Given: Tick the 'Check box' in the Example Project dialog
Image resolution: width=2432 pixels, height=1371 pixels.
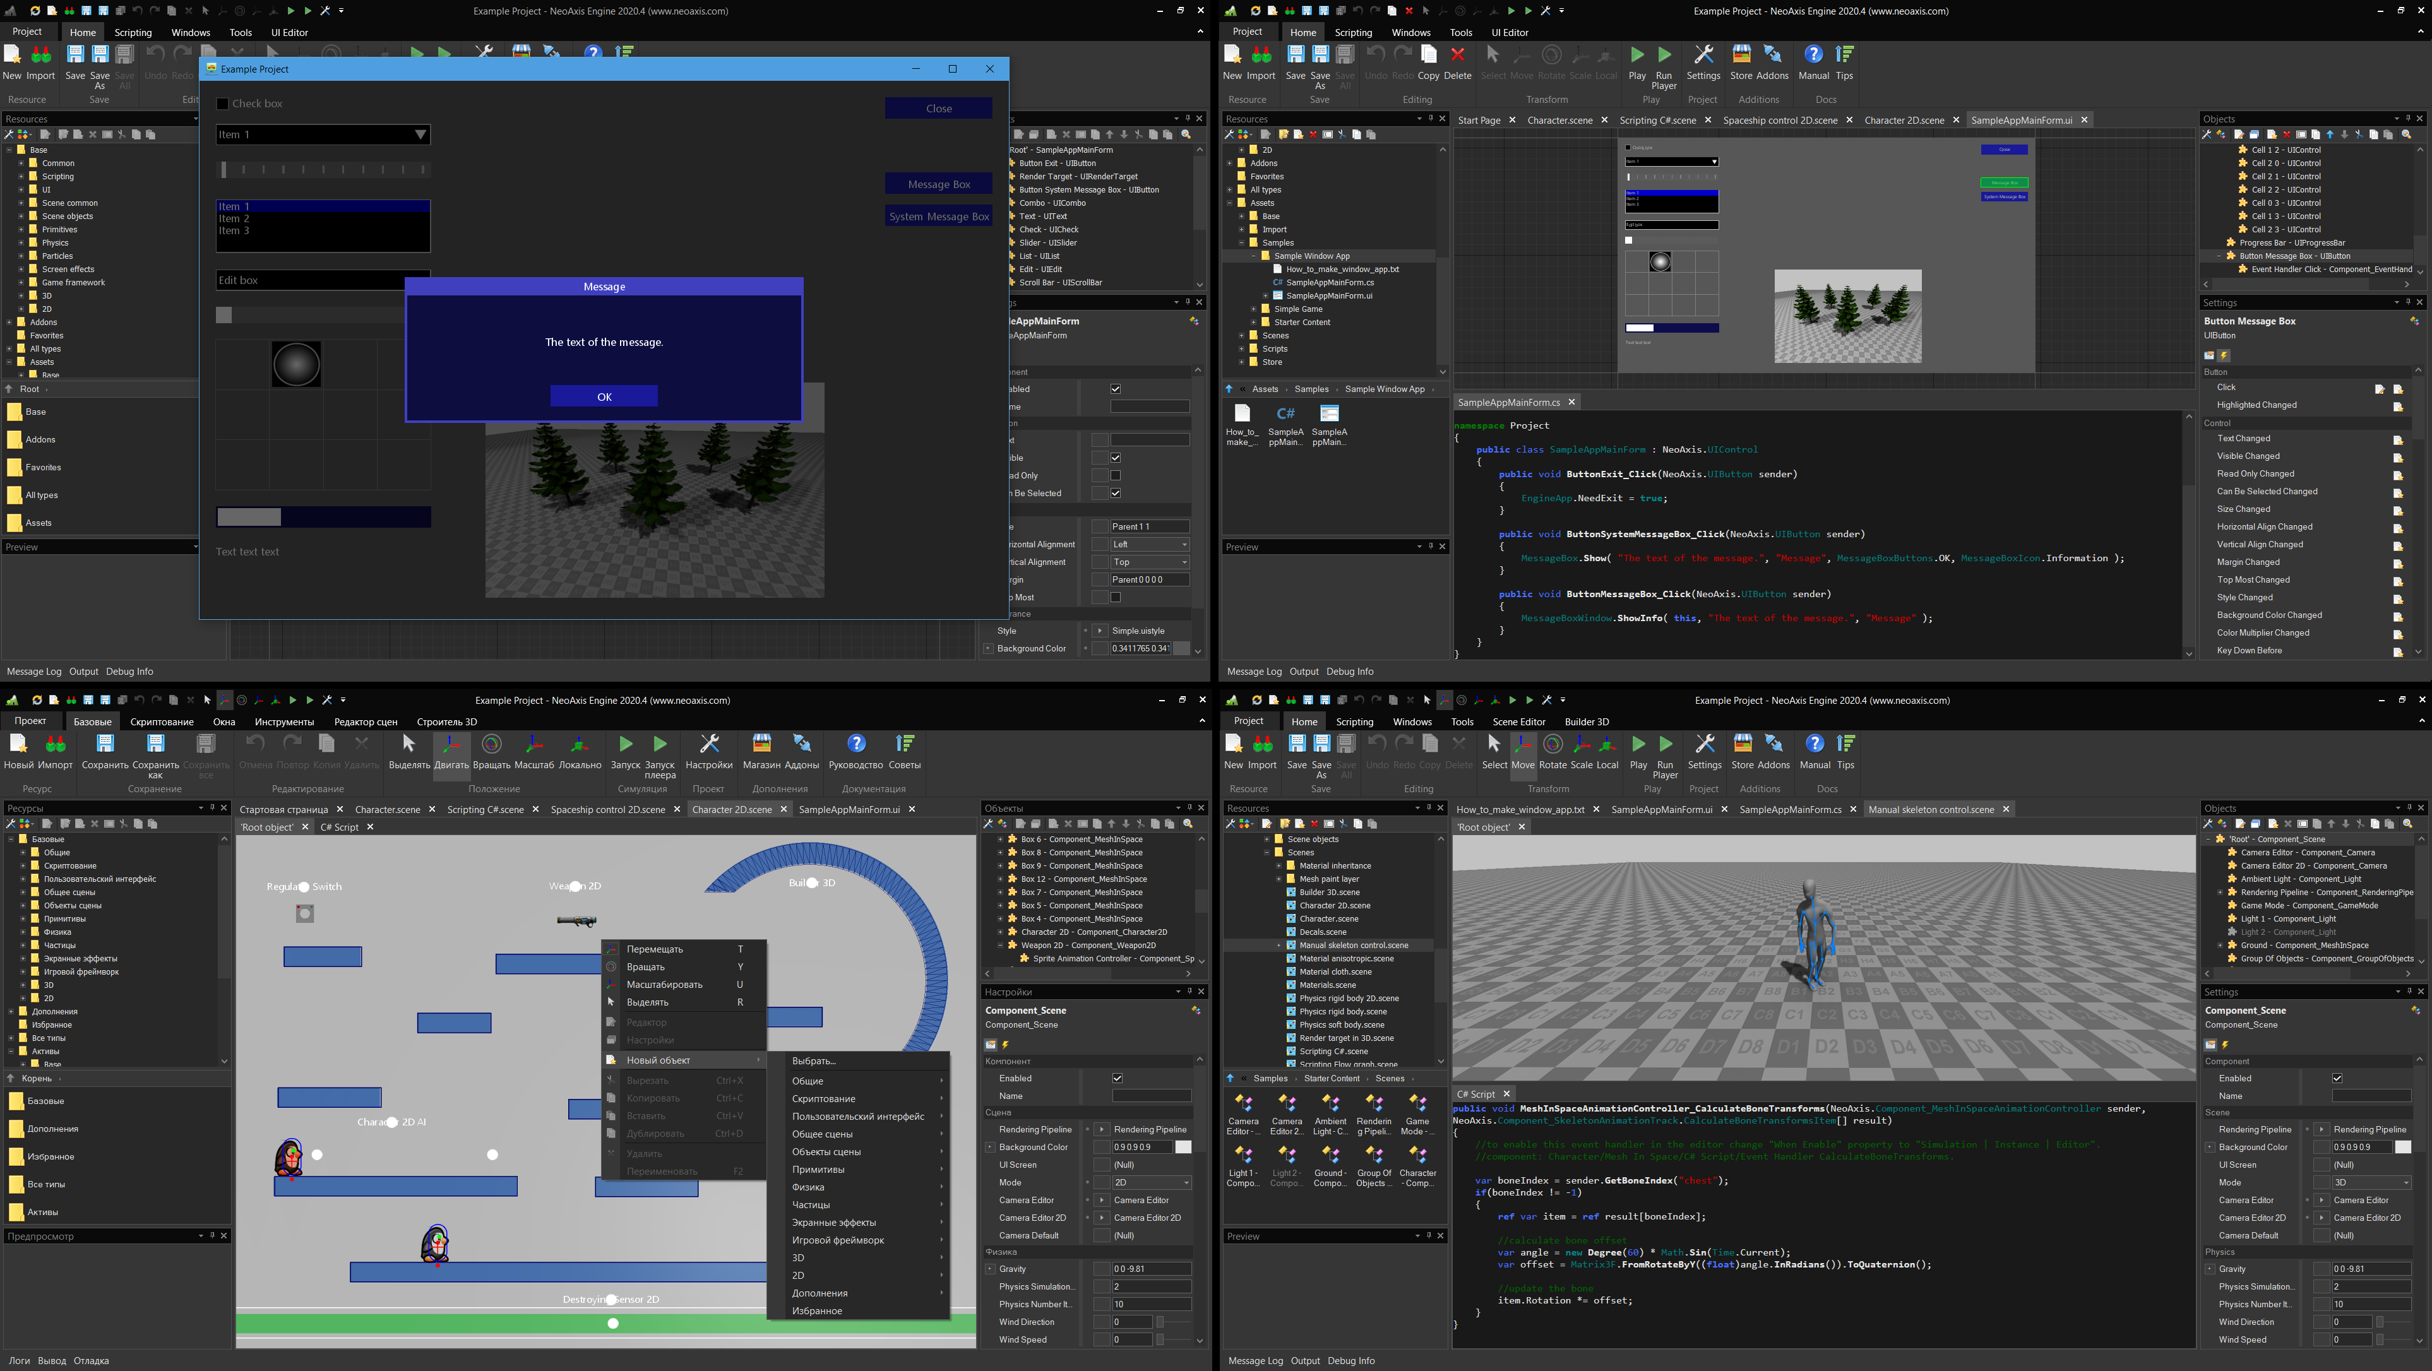Looking at the screenshot, I should tap(223, 104).
